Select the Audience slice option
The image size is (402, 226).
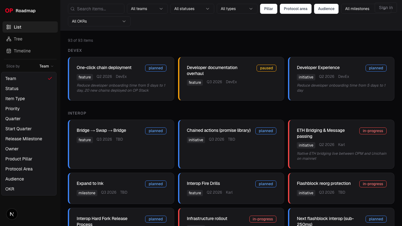coord(29,179)
